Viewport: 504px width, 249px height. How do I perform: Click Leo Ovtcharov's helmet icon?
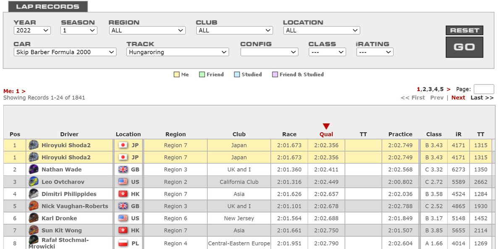pyautogui.click(x=34, y=182)
